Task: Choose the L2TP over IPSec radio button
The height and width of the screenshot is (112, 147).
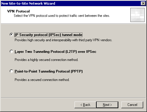Action: click(11, 51)
